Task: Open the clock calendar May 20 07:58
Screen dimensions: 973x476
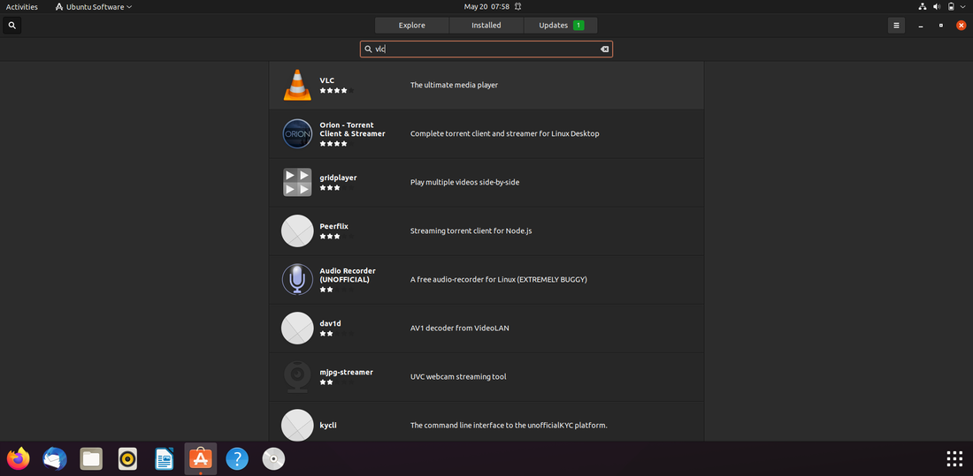Action: pos(486,7)
